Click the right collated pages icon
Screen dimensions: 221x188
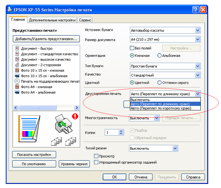click(71, 141)
